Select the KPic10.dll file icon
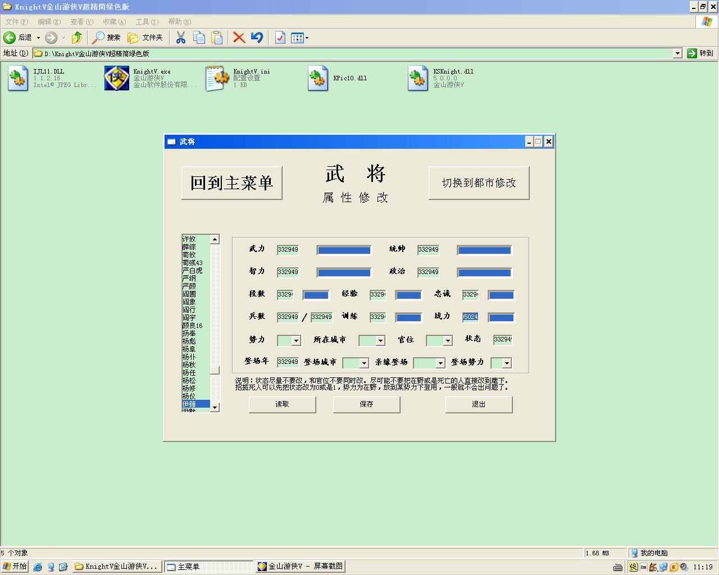Screen dimensions: 719x575 (318, 78)
